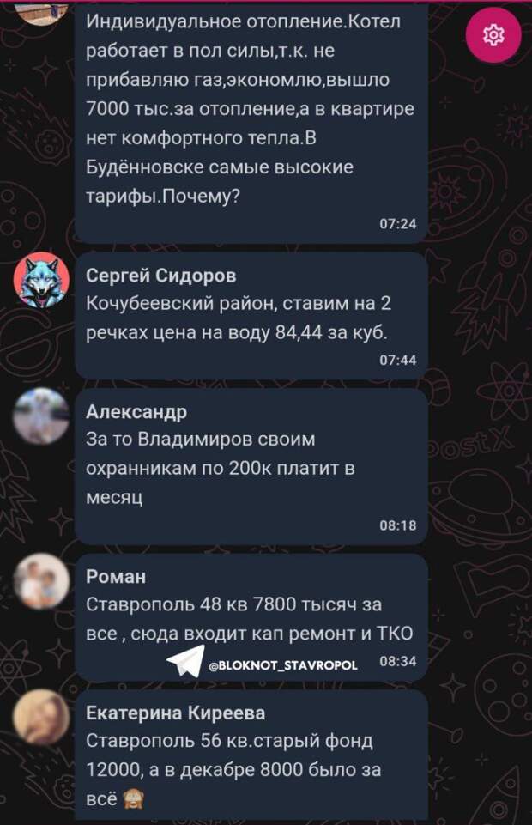532x825 pixels.
Task: Tap Роман's profile picture
Action: [41, 581]
